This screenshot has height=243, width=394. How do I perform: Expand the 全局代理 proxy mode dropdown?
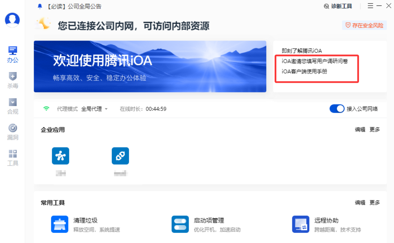[x=94, y=109]
